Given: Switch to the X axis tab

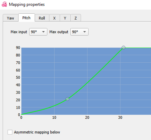Looking at the screenshot, I should 55,18.
